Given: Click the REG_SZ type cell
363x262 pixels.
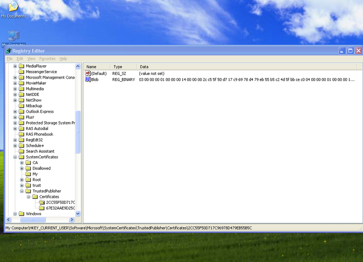Looking at the screenshot, I should (119, 74).
